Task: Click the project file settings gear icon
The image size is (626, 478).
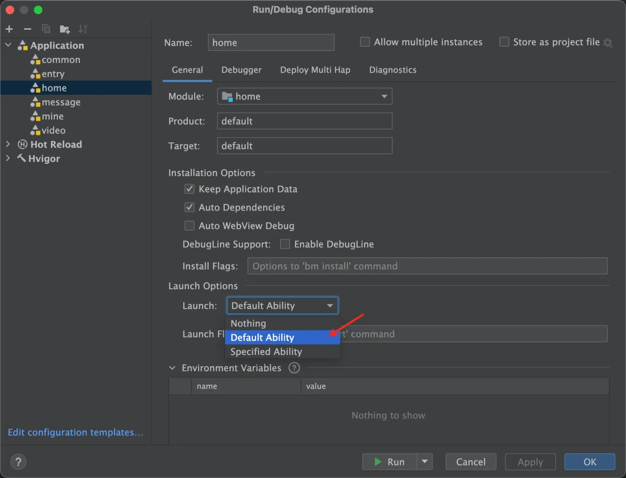Action: click(608, 42)
